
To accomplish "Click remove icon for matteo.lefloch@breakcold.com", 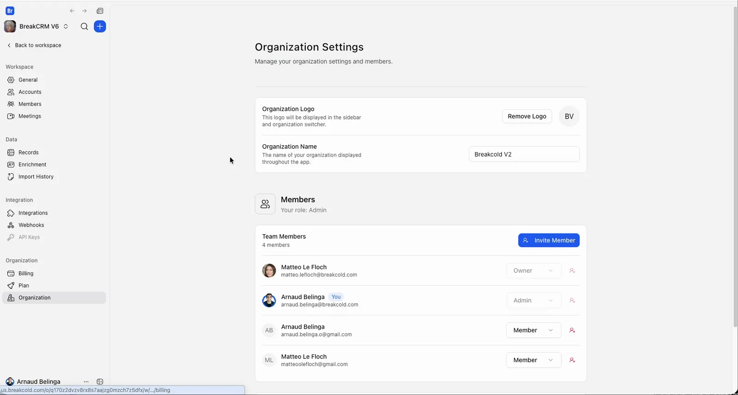I will click(x=572, y=271).
